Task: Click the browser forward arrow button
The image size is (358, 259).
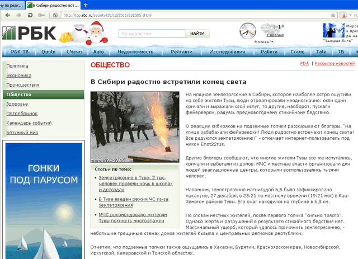Action: click(x=18, y=15)
